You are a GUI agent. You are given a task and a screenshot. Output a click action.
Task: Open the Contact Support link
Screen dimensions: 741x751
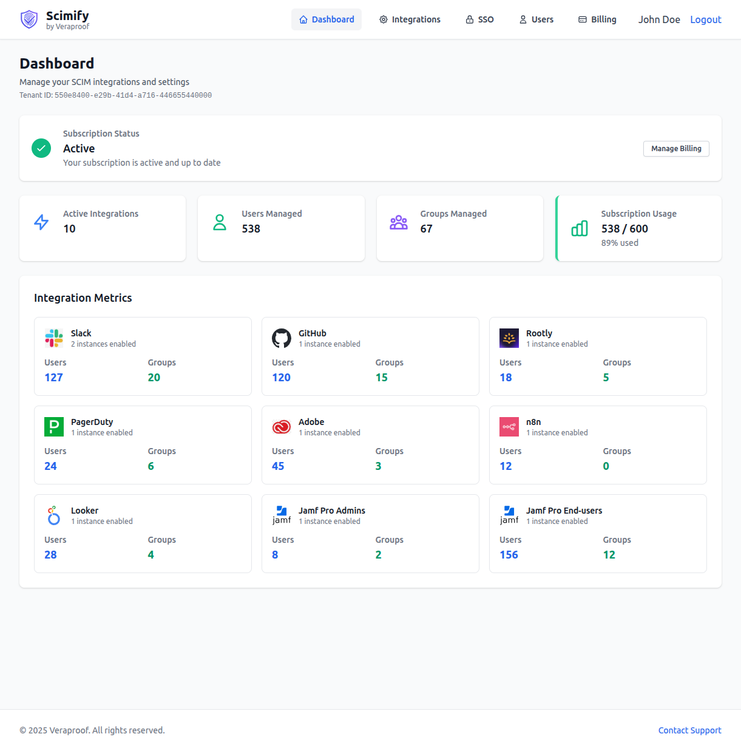[689, 730]
